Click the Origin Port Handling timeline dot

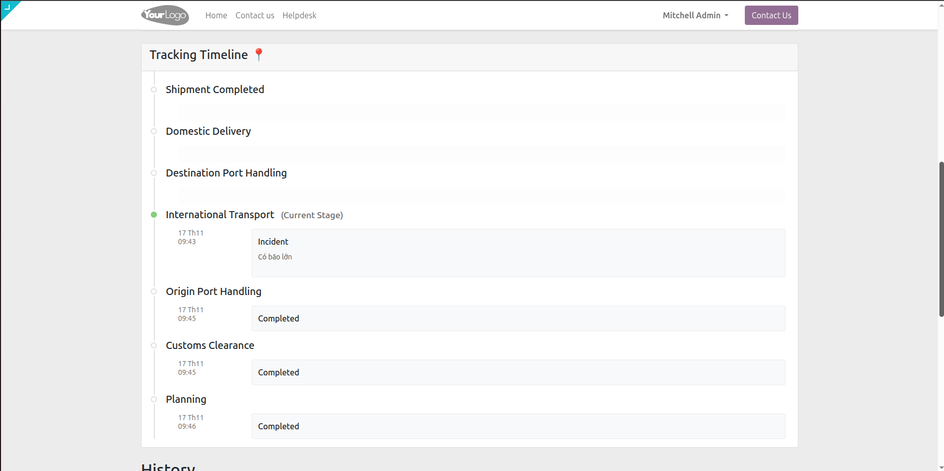(153, 291)
